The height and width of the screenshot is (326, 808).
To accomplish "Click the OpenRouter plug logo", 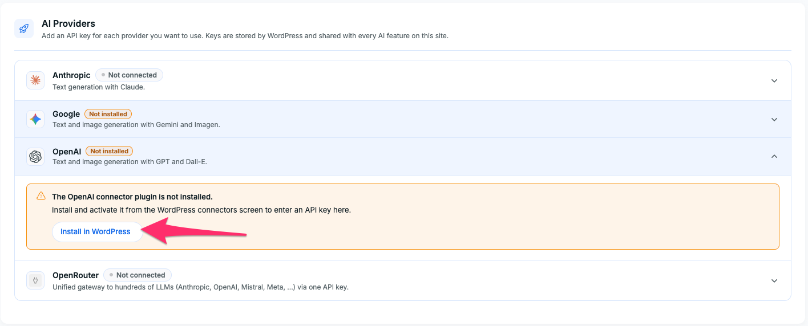I will coord(35,280).
